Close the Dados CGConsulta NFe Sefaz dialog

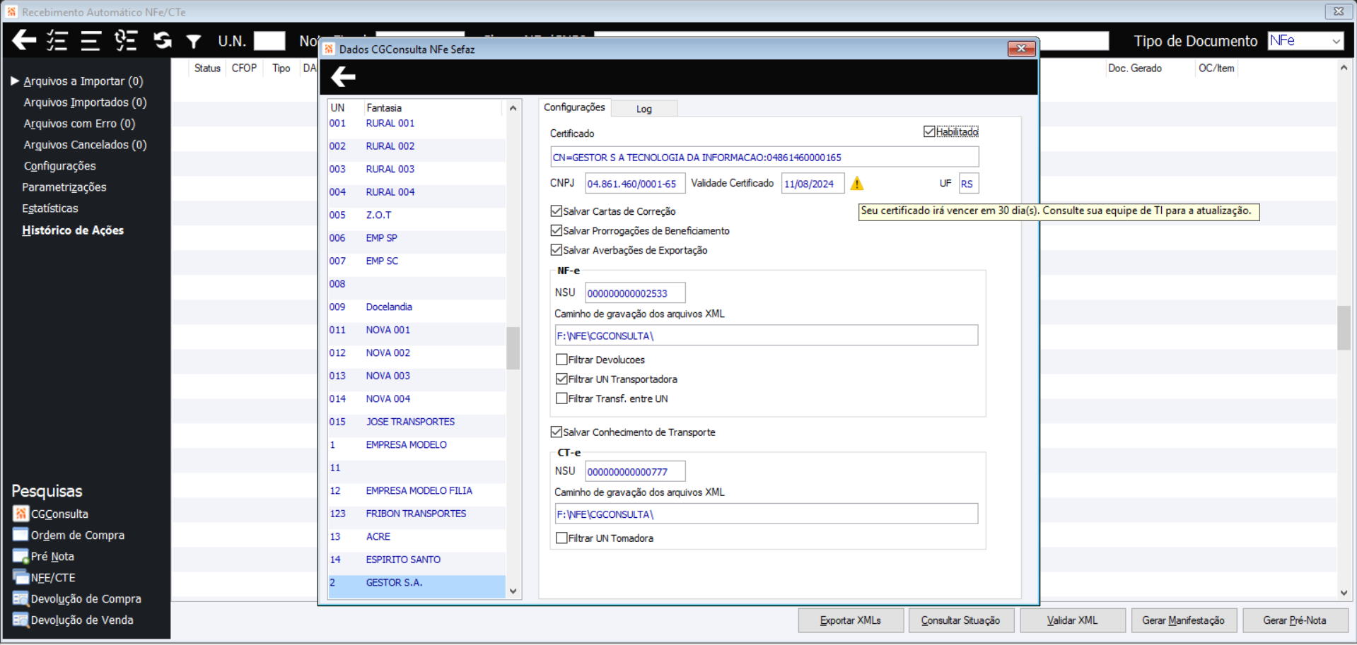pyautogui.click(x=1021, y=49)
